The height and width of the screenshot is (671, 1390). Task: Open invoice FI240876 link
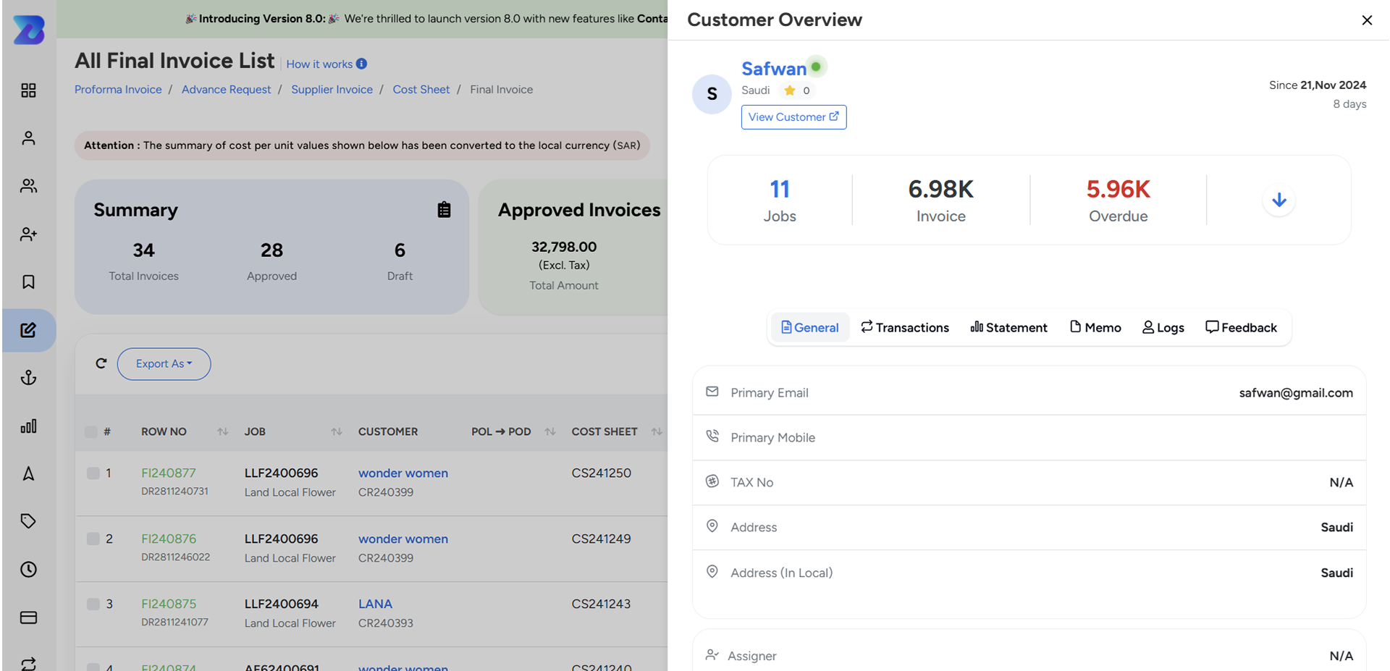click(169, 539)
